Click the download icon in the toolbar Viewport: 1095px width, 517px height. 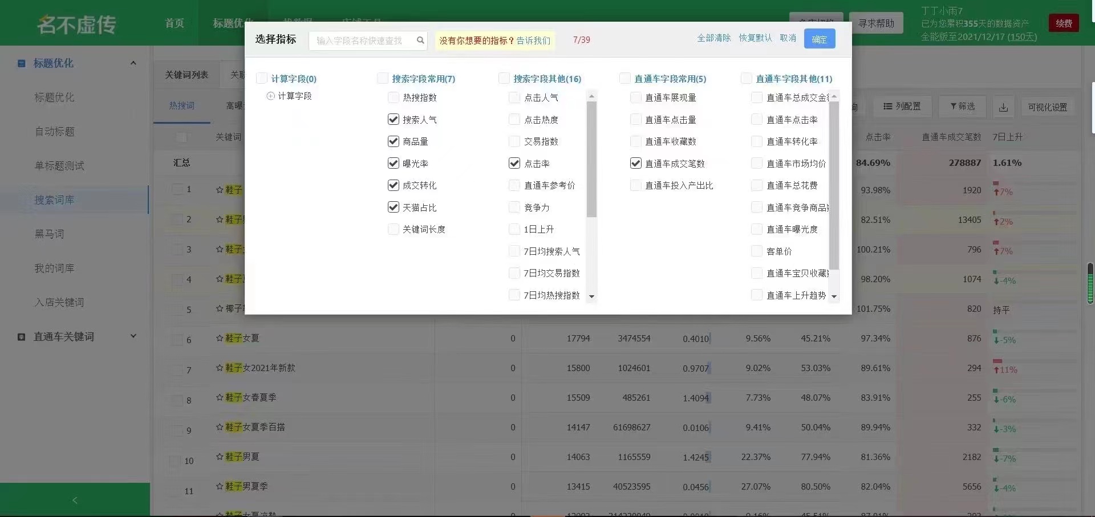(x=1003, y=107)
